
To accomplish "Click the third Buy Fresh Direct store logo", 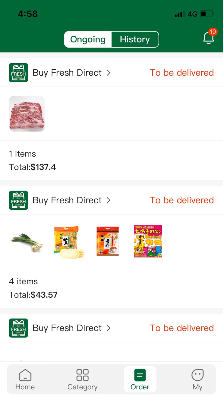I will tap(18, 328).
